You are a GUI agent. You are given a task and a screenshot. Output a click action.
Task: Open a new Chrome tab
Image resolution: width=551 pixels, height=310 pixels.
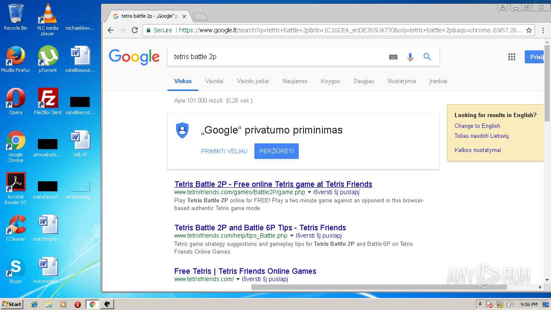tap(200, 17)
